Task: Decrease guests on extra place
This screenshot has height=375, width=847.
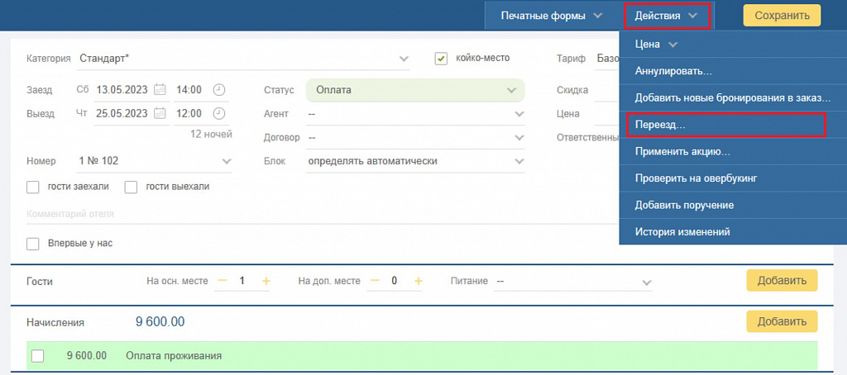Action: (375, 281)
